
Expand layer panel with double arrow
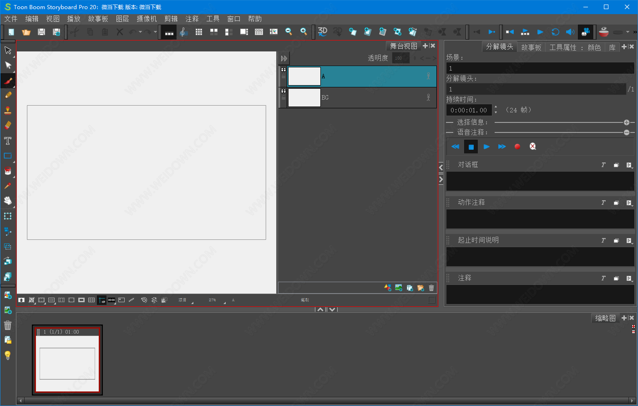(284, 58)
